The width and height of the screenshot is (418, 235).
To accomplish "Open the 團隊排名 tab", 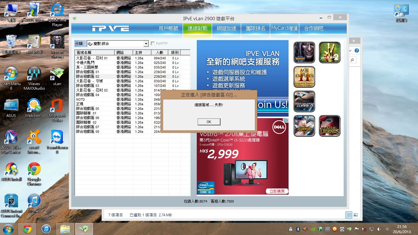I will tap(256, 28).
